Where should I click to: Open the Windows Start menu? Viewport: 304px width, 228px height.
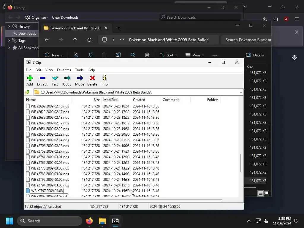[x=10, y=221]
